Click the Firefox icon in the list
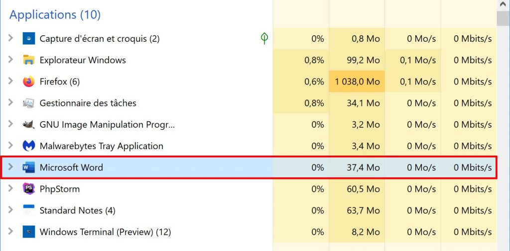 click(x=29, y=82)
